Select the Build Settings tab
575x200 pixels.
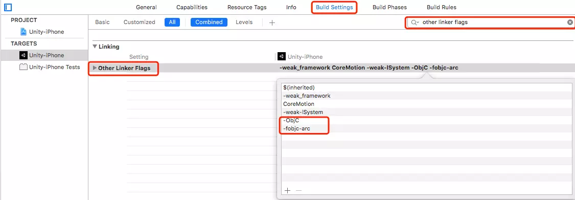[334, 7]
